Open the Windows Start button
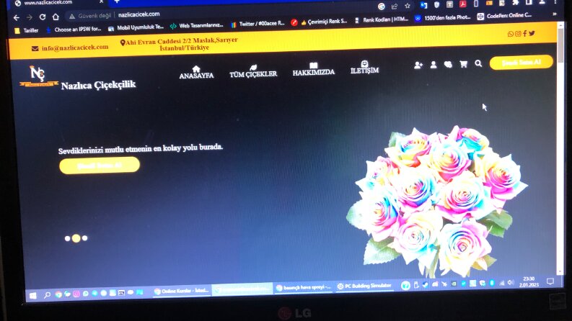This screenshot has height=321, width=572. coord(33,296)
